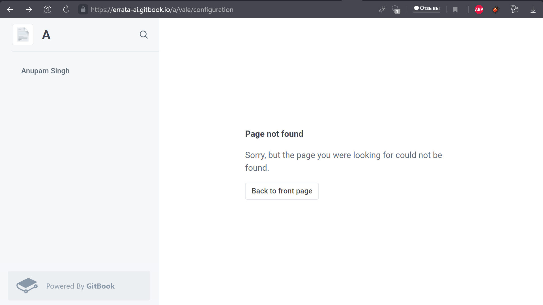Open the Отзывы feedback panel
The height and width of the screenshot is (305, 543).
[426, 8]
